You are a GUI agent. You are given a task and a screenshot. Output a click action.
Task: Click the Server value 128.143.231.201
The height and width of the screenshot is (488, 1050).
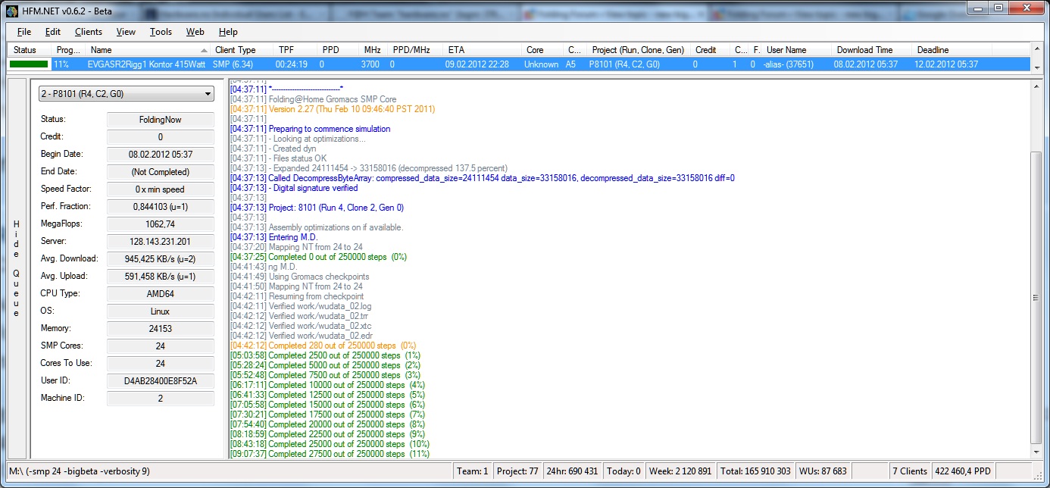[160, 242]
